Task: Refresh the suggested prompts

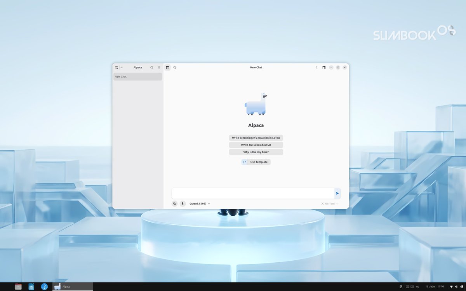Action: tap(244, 162)
